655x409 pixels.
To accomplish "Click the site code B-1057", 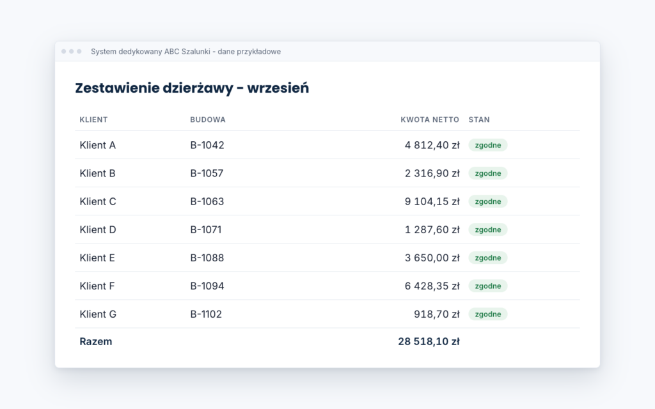I will tap(207, 173).
